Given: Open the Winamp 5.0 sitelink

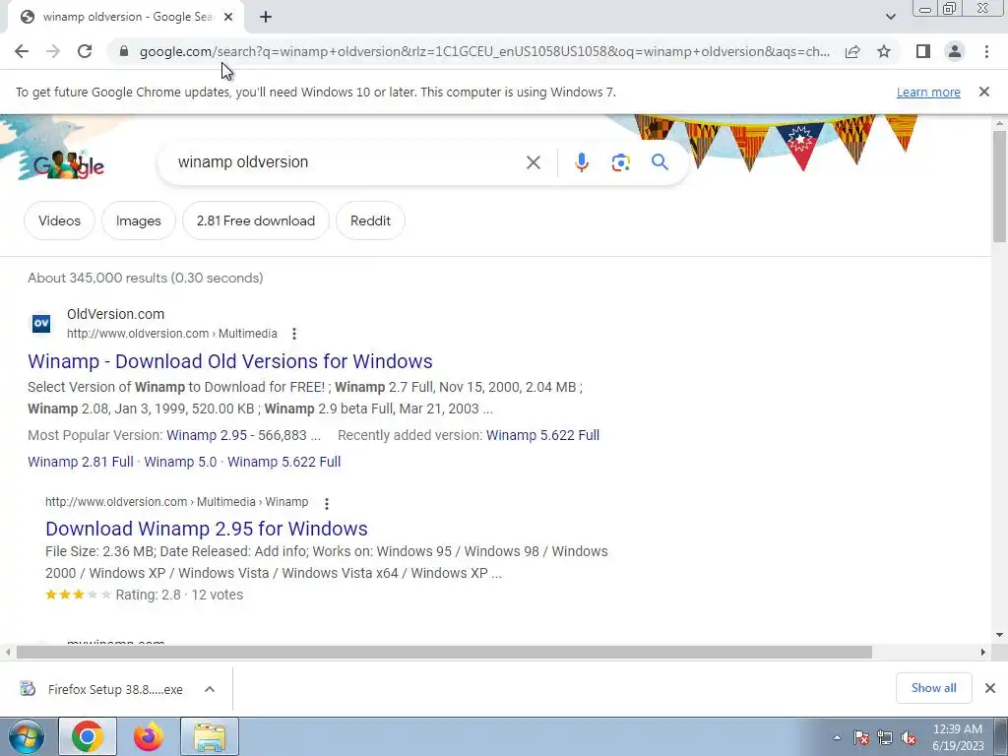Looking at the screenshot, I should 180,462.
